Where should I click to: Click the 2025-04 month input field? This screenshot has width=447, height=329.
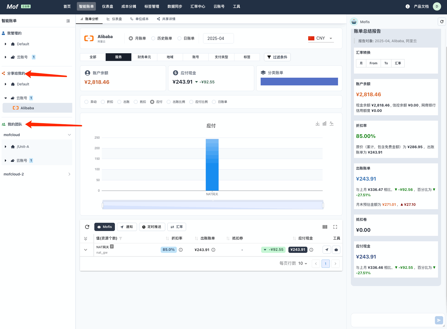pyautogui.click(x=218, y=38)
